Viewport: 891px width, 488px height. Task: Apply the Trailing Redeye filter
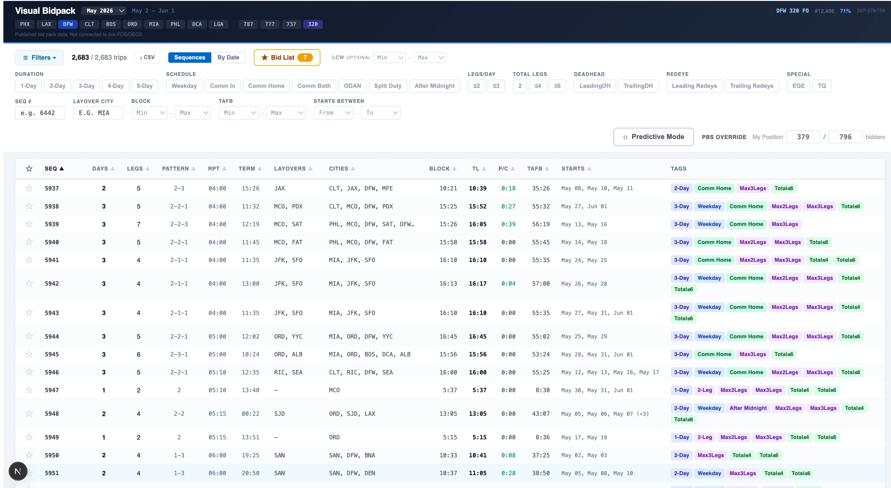click(751, 86)
